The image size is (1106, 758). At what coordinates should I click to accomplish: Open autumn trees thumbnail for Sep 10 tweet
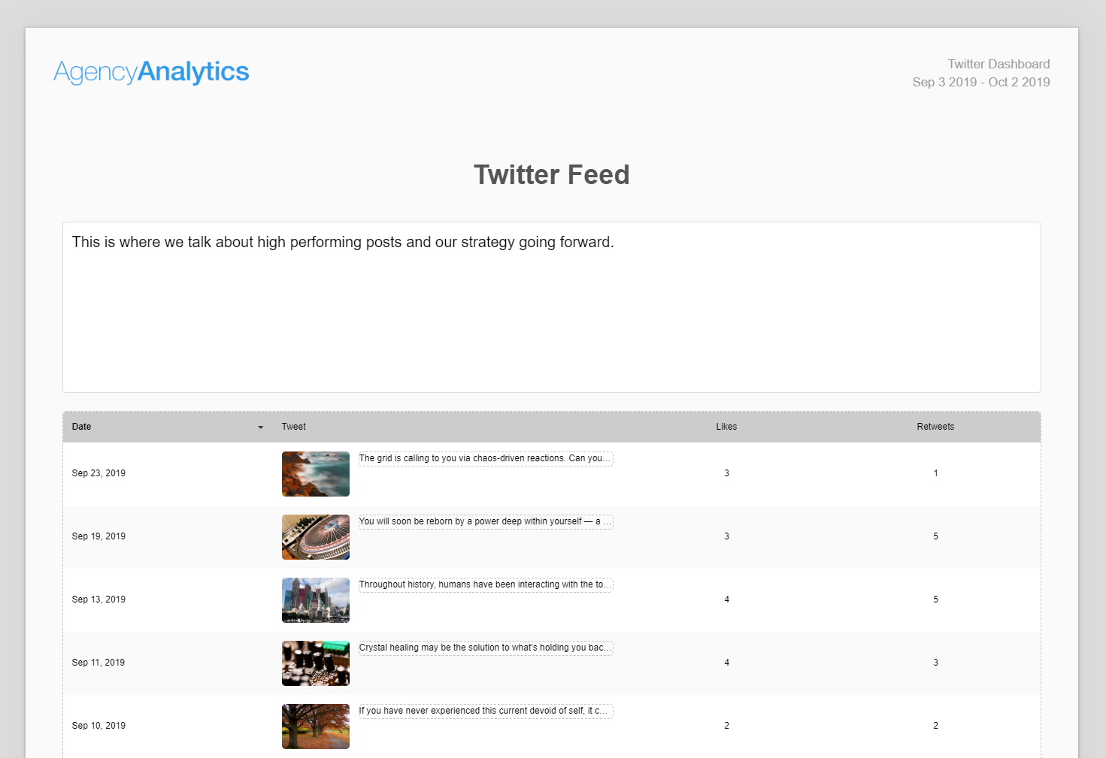click(316, 726)
